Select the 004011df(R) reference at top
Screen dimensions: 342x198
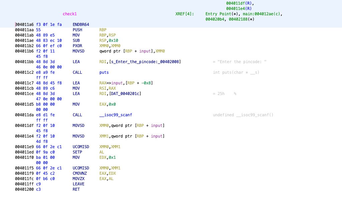pyautogui.click(x=239, y=3)
